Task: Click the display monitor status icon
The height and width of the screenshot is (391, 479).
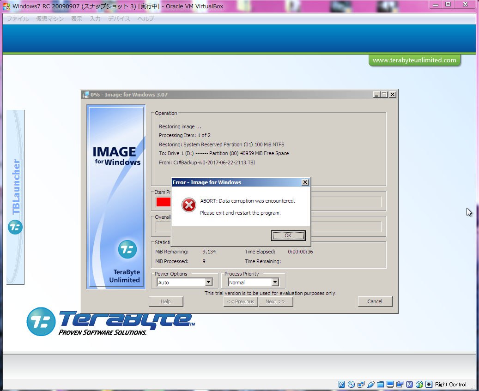Action: (x=390, y=384)
